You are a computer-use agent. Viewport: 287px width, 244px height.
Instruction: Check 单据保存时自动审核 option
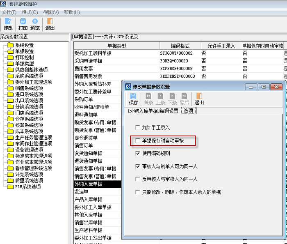tap(138, 141)
